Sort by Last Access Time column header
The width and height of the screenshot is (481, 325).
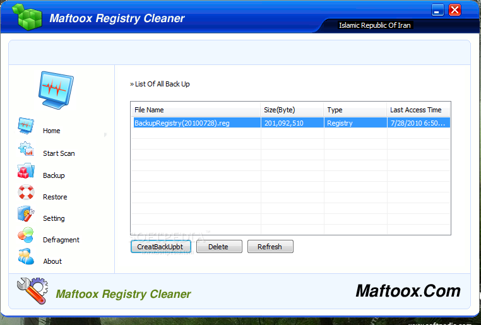tap(418, 110)
